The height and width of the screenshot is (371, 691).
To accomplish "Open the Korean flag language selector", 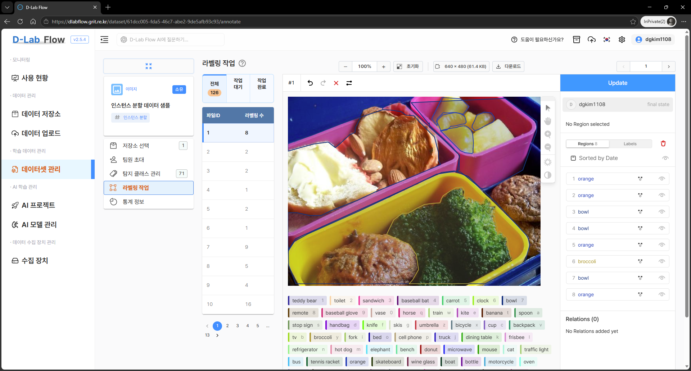I will point(607,40).
